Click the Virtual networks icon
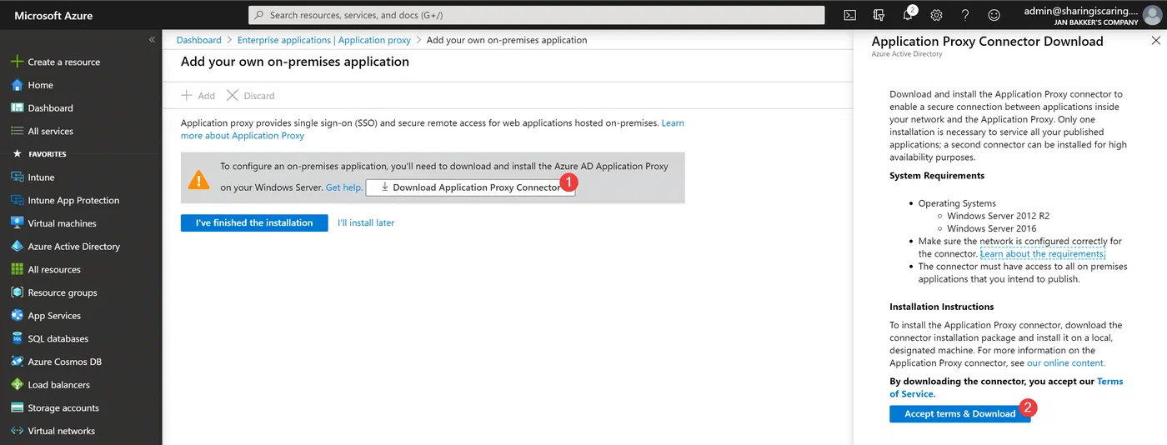The height and width of the screenshot is (445, 1167). pos(17,431)
